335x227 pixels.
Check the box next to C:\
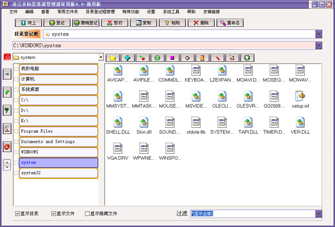[16, 100]
